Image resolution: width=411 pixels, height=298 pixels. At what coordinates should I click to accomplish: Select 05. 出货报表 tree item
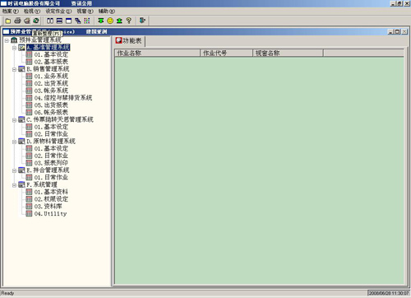pos(51,105)
